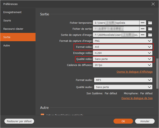159x128 pixels.
Task: Click the Sortie de capture d'image path field
Action: tap(116, 35)
